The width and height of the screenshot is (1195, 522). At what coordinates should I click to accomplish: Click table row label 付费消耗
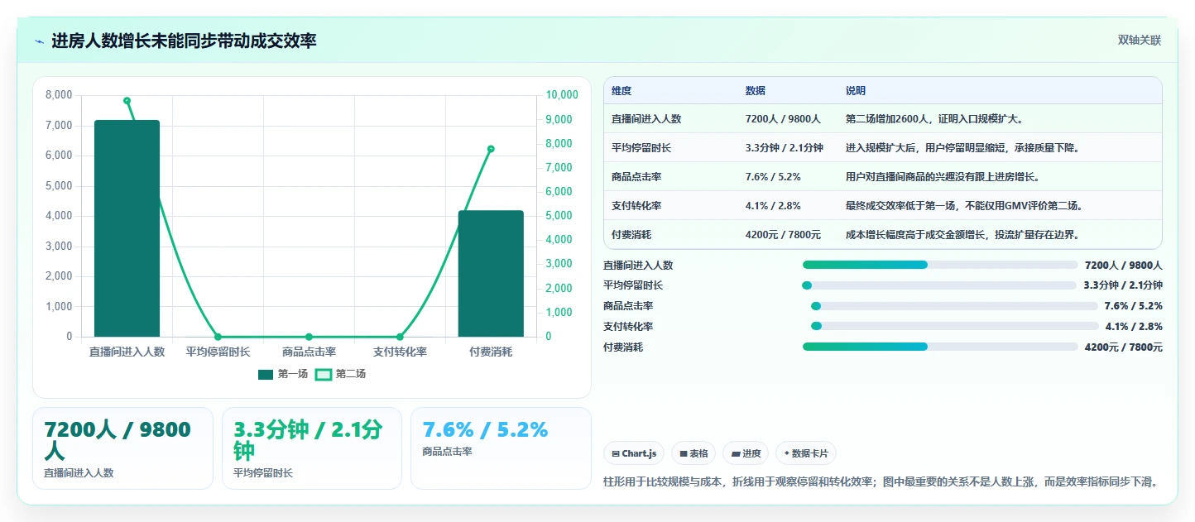[631, 235]
